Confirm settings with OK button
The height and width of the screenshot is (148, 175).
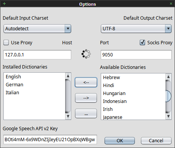(120, 140)
